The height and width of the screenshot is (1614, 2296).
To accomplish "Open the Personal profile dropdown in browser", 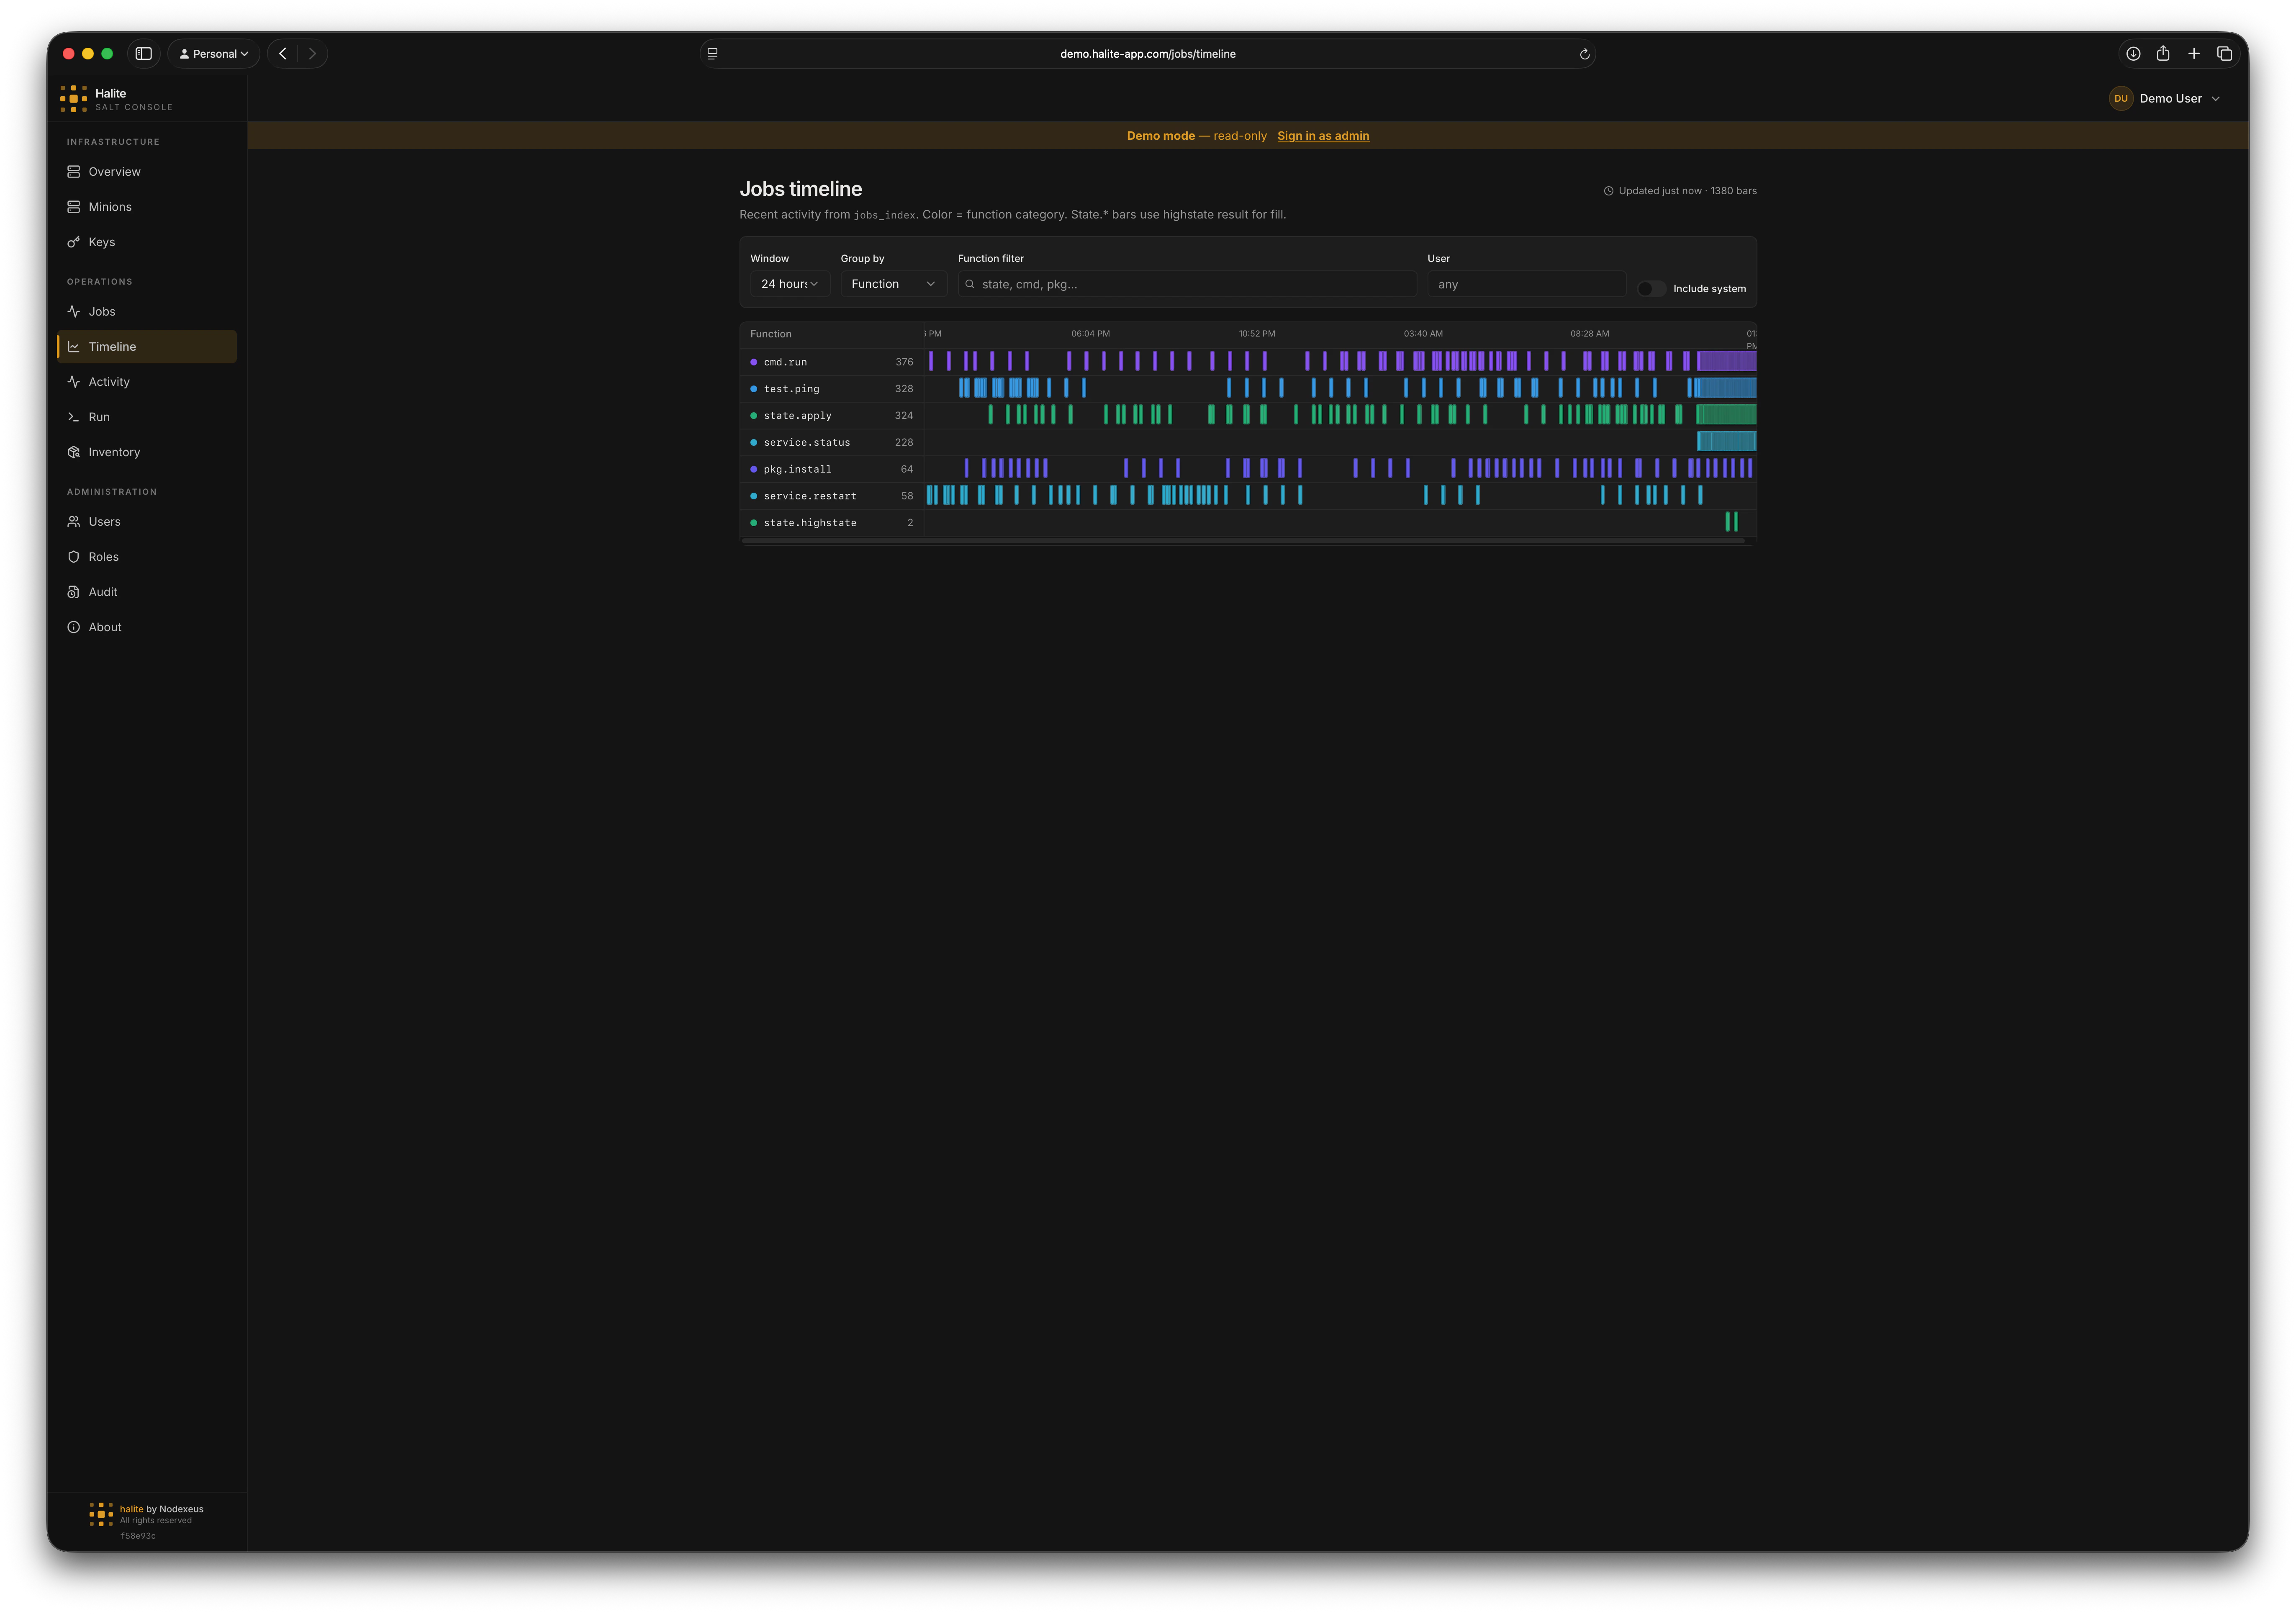I will [x=214, y=54].
